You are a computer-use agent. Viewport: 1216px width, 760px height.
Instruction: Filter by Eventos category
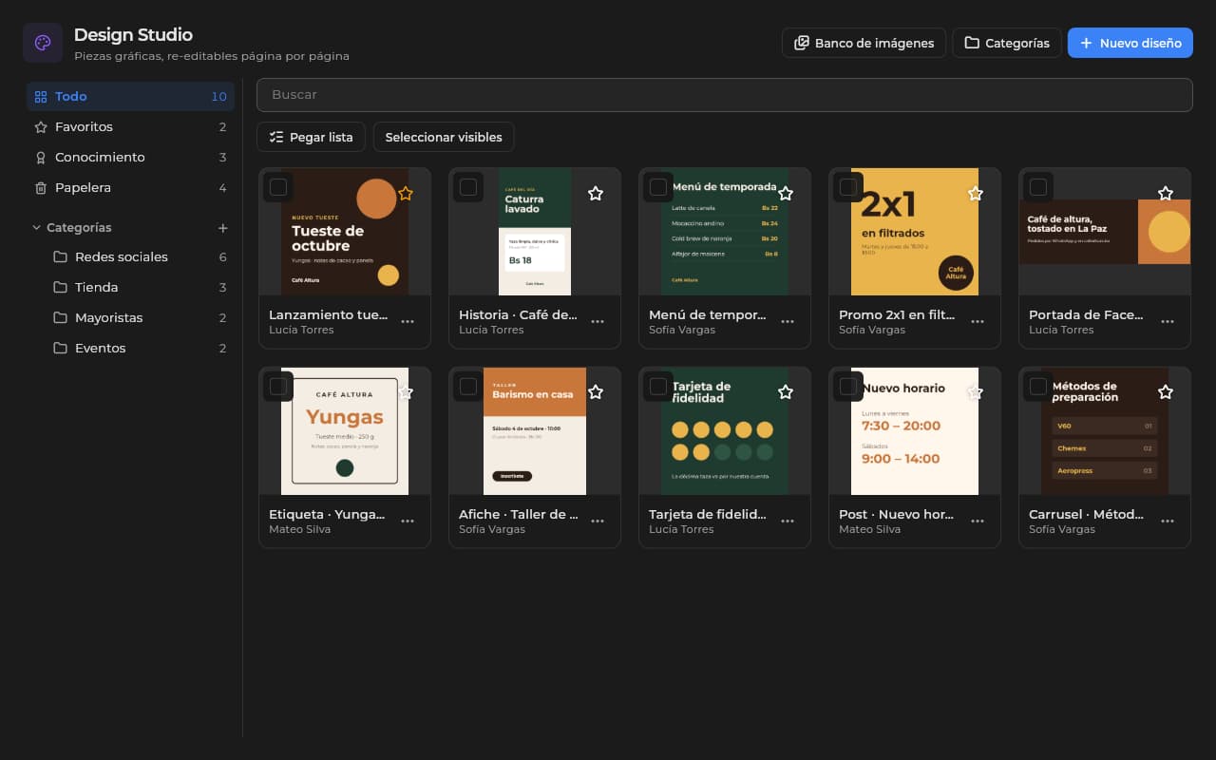(140, 348)
